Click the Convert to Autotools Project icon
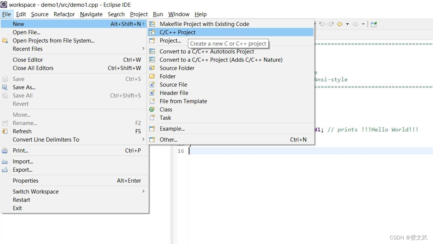433x244 pixels. click(152, 52)
